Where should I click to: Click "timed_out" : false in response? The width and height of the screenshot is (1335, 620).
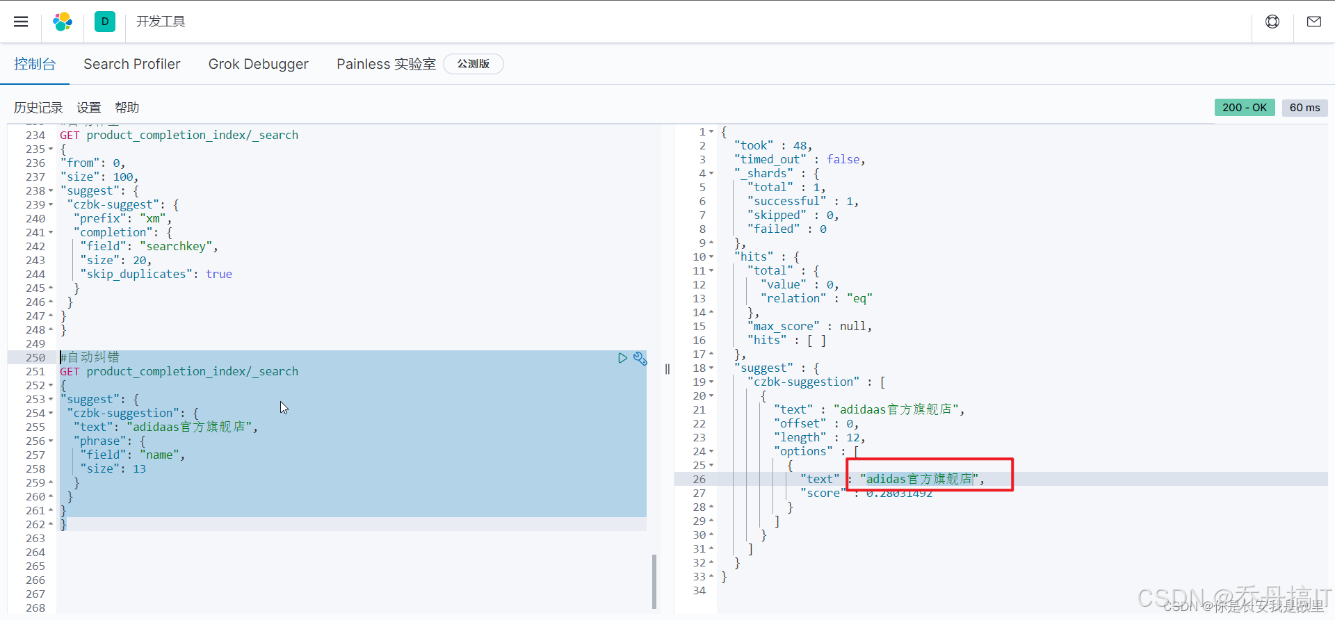click(x=800, y=159)
